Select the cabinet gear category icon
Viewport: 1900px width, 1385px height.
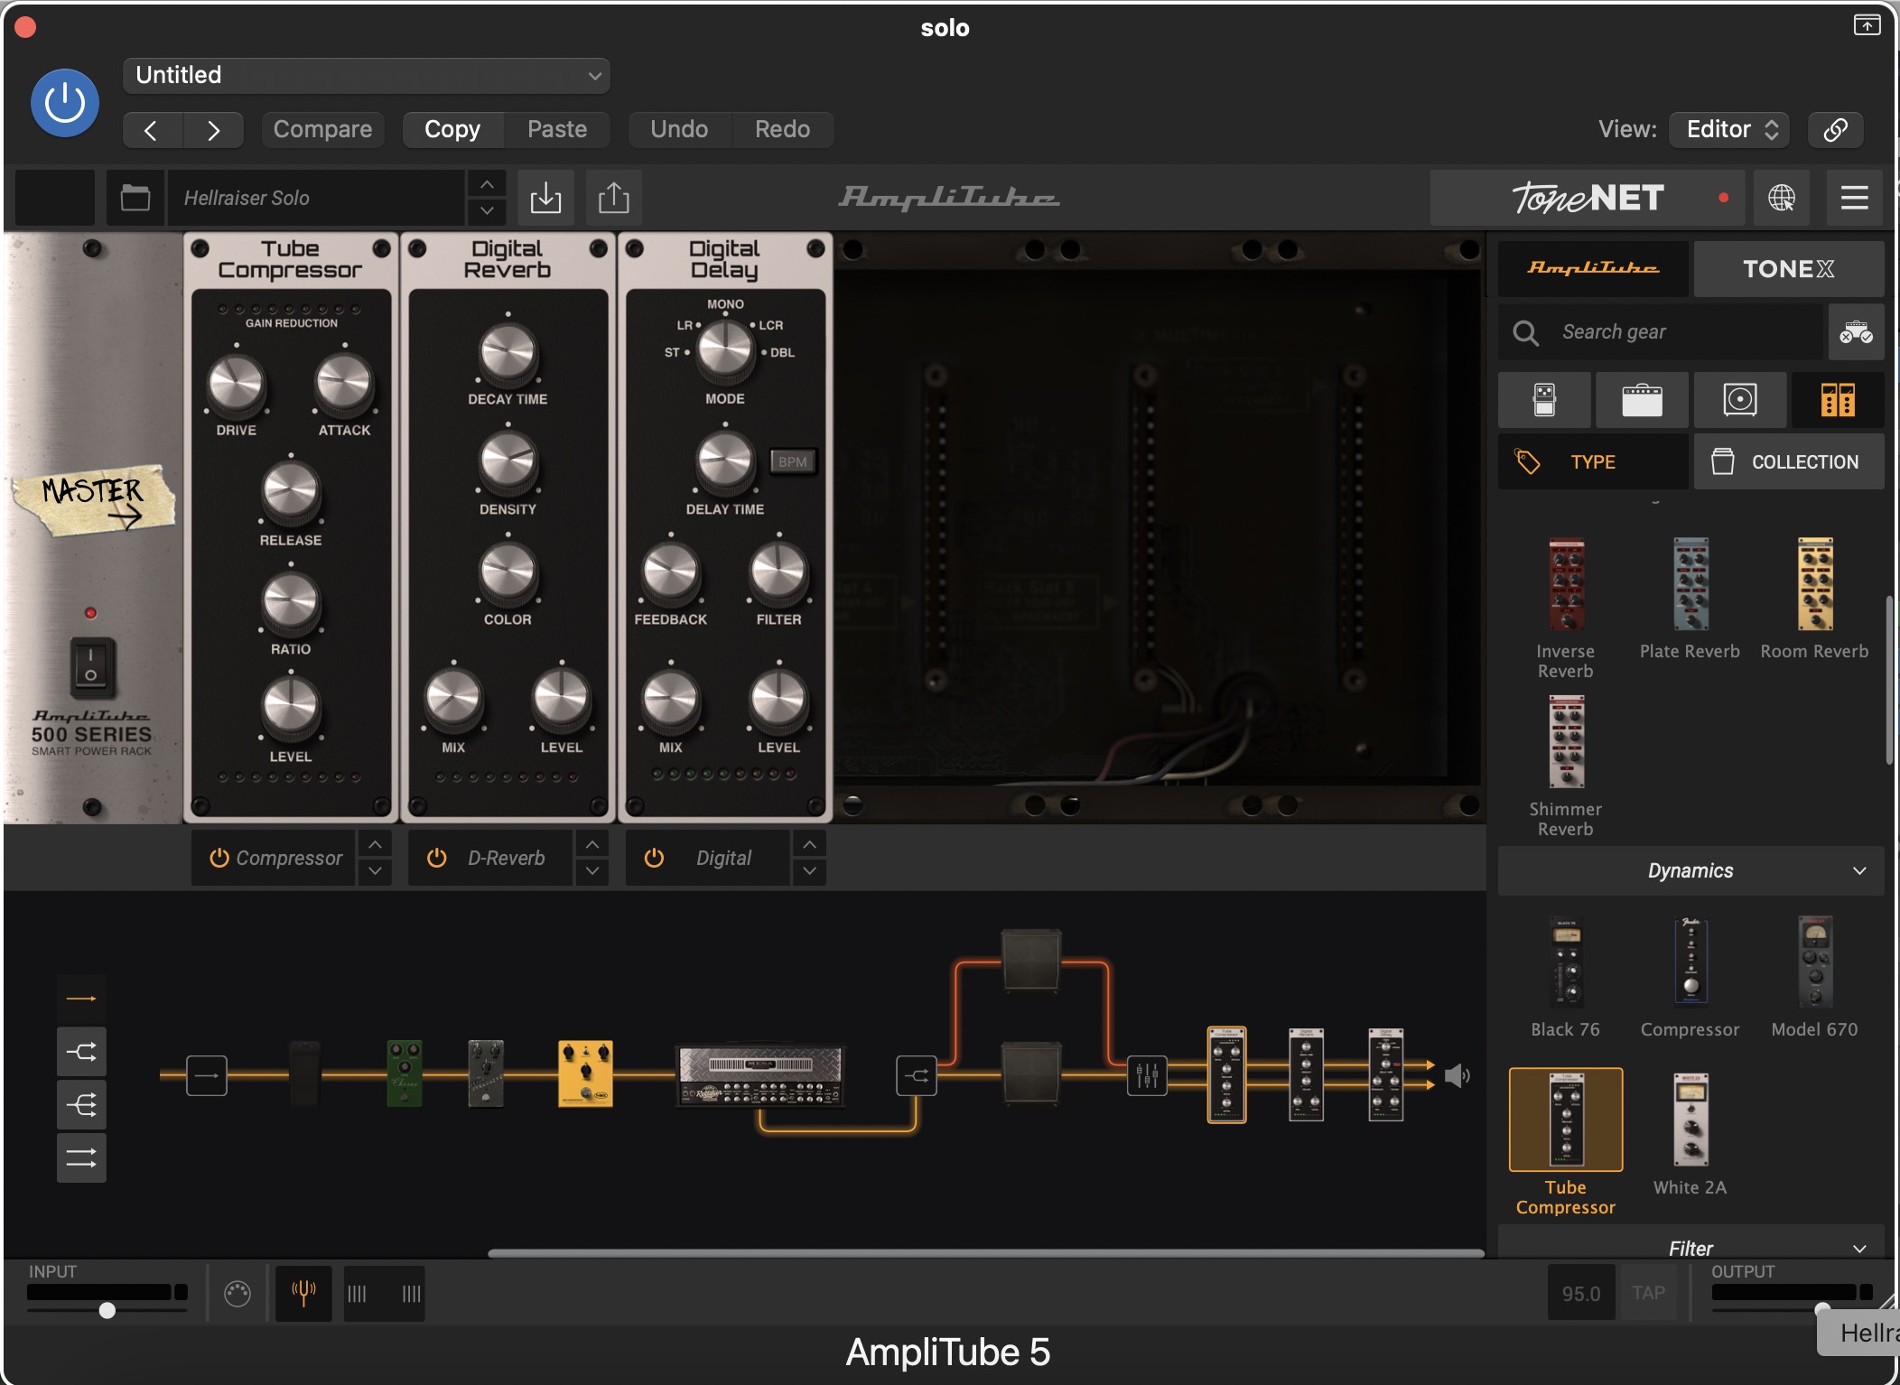1739,400
